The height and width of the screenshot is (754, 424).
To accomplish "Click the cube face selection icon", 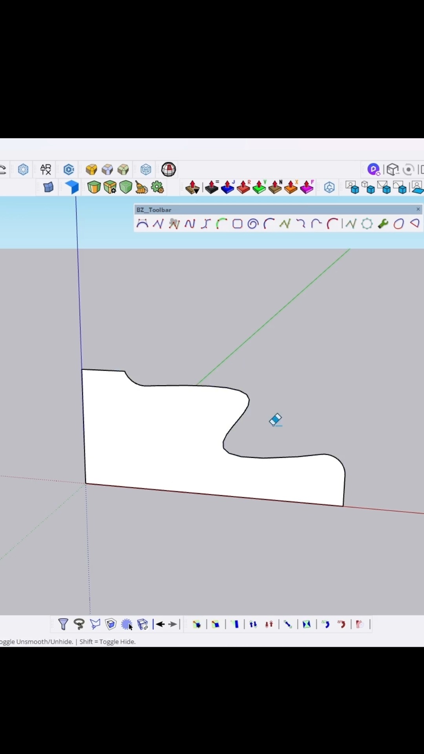I will pos(111,624).
